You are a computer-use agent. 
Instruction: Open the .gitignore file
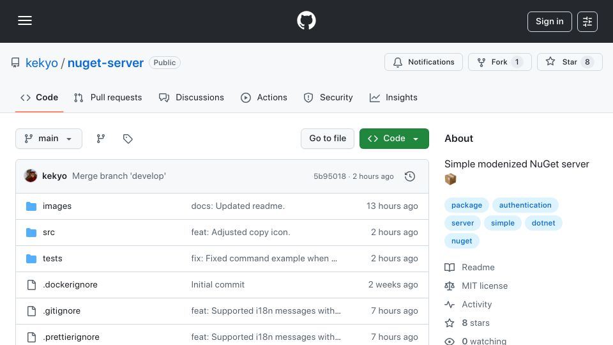coord(61,311)
